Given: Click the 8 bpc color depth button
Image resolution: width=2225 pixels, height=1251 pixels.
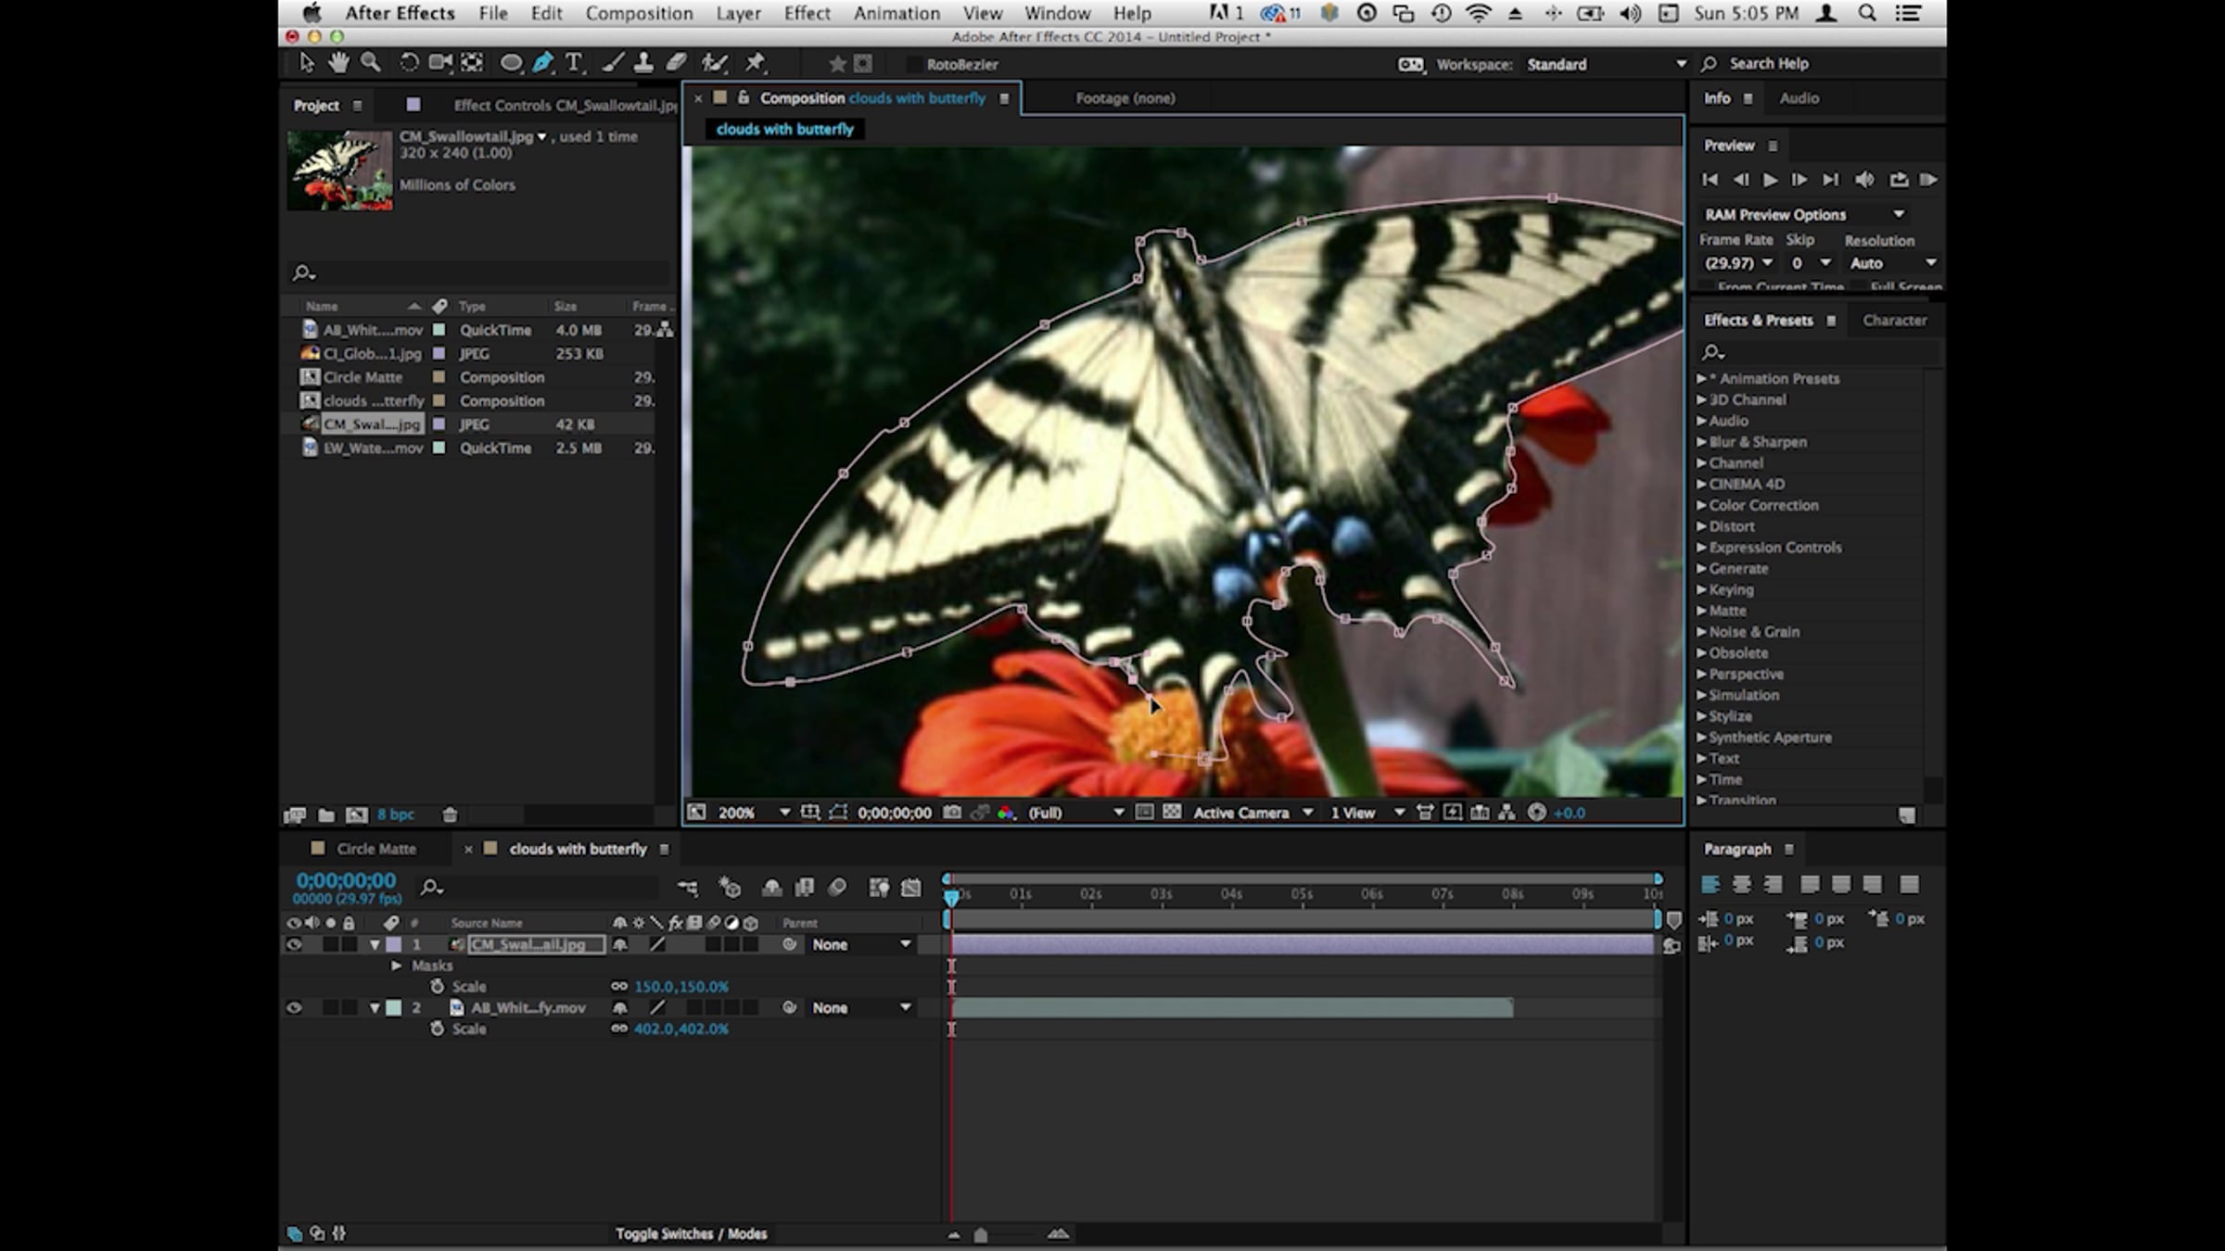Looking at the screenshot, I should coord(396,815).
